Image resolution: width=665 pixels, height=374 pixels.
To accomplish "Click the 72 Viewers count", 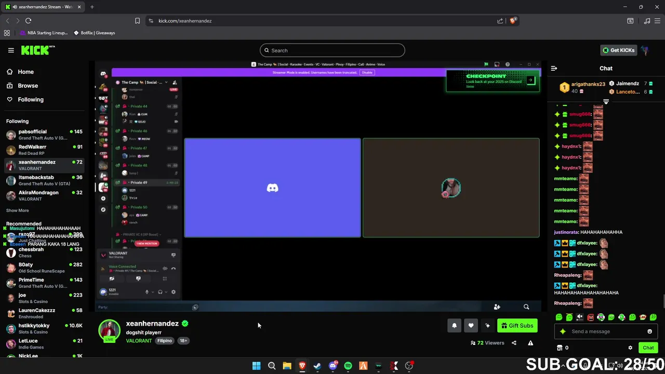I will click(487, 343).
